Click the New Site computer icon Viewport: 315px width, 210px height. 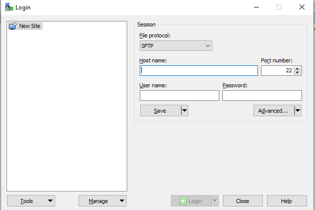pos(13,26)
